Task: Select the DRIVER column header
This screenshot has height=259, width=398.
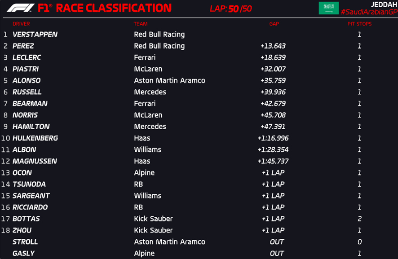Action: 21,24
